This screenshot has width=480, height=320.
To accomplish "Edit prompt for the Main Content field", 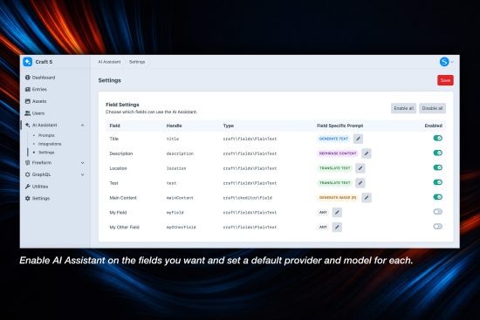I will coord(367,198).
